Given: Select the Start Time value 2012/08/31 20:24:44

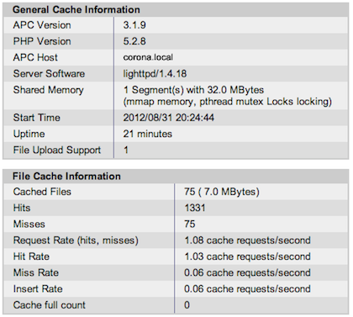Looking at the screenshot, I should pyautogui.click(x=169, y=118).
